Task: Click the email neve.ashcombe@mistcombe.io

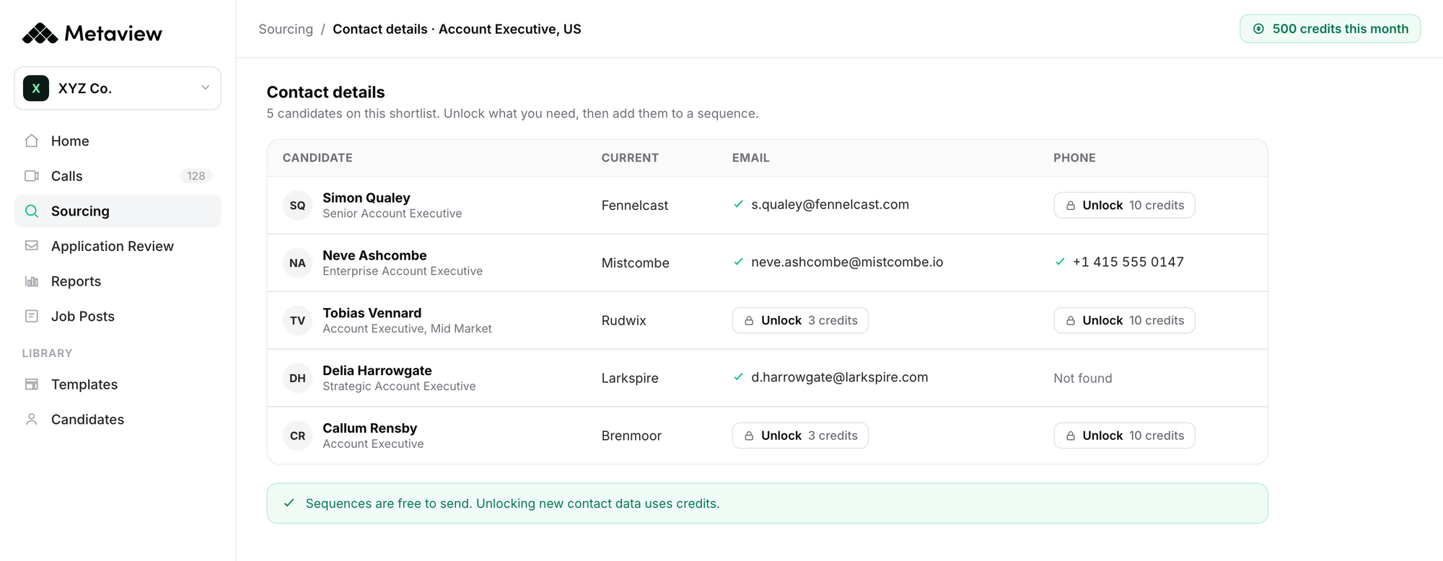Action: click(x=847, y=262)
